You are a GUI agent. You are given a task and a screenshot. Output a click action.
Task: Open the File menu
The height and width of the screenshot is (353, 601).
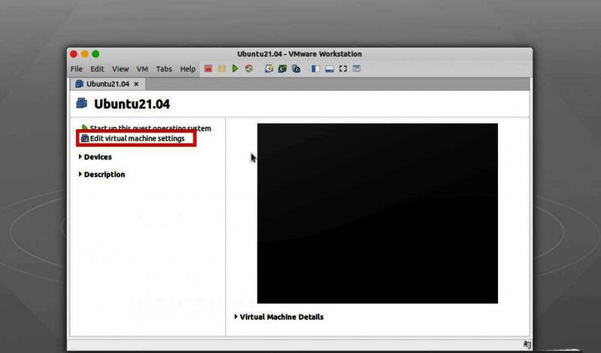click(x=77, y=69)
